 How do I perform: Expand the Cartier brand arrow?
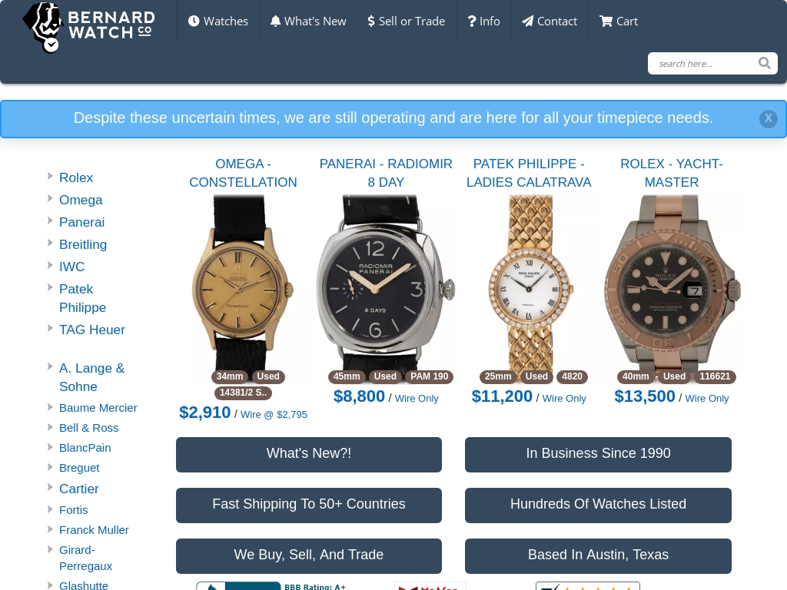[x=50, y=486]
